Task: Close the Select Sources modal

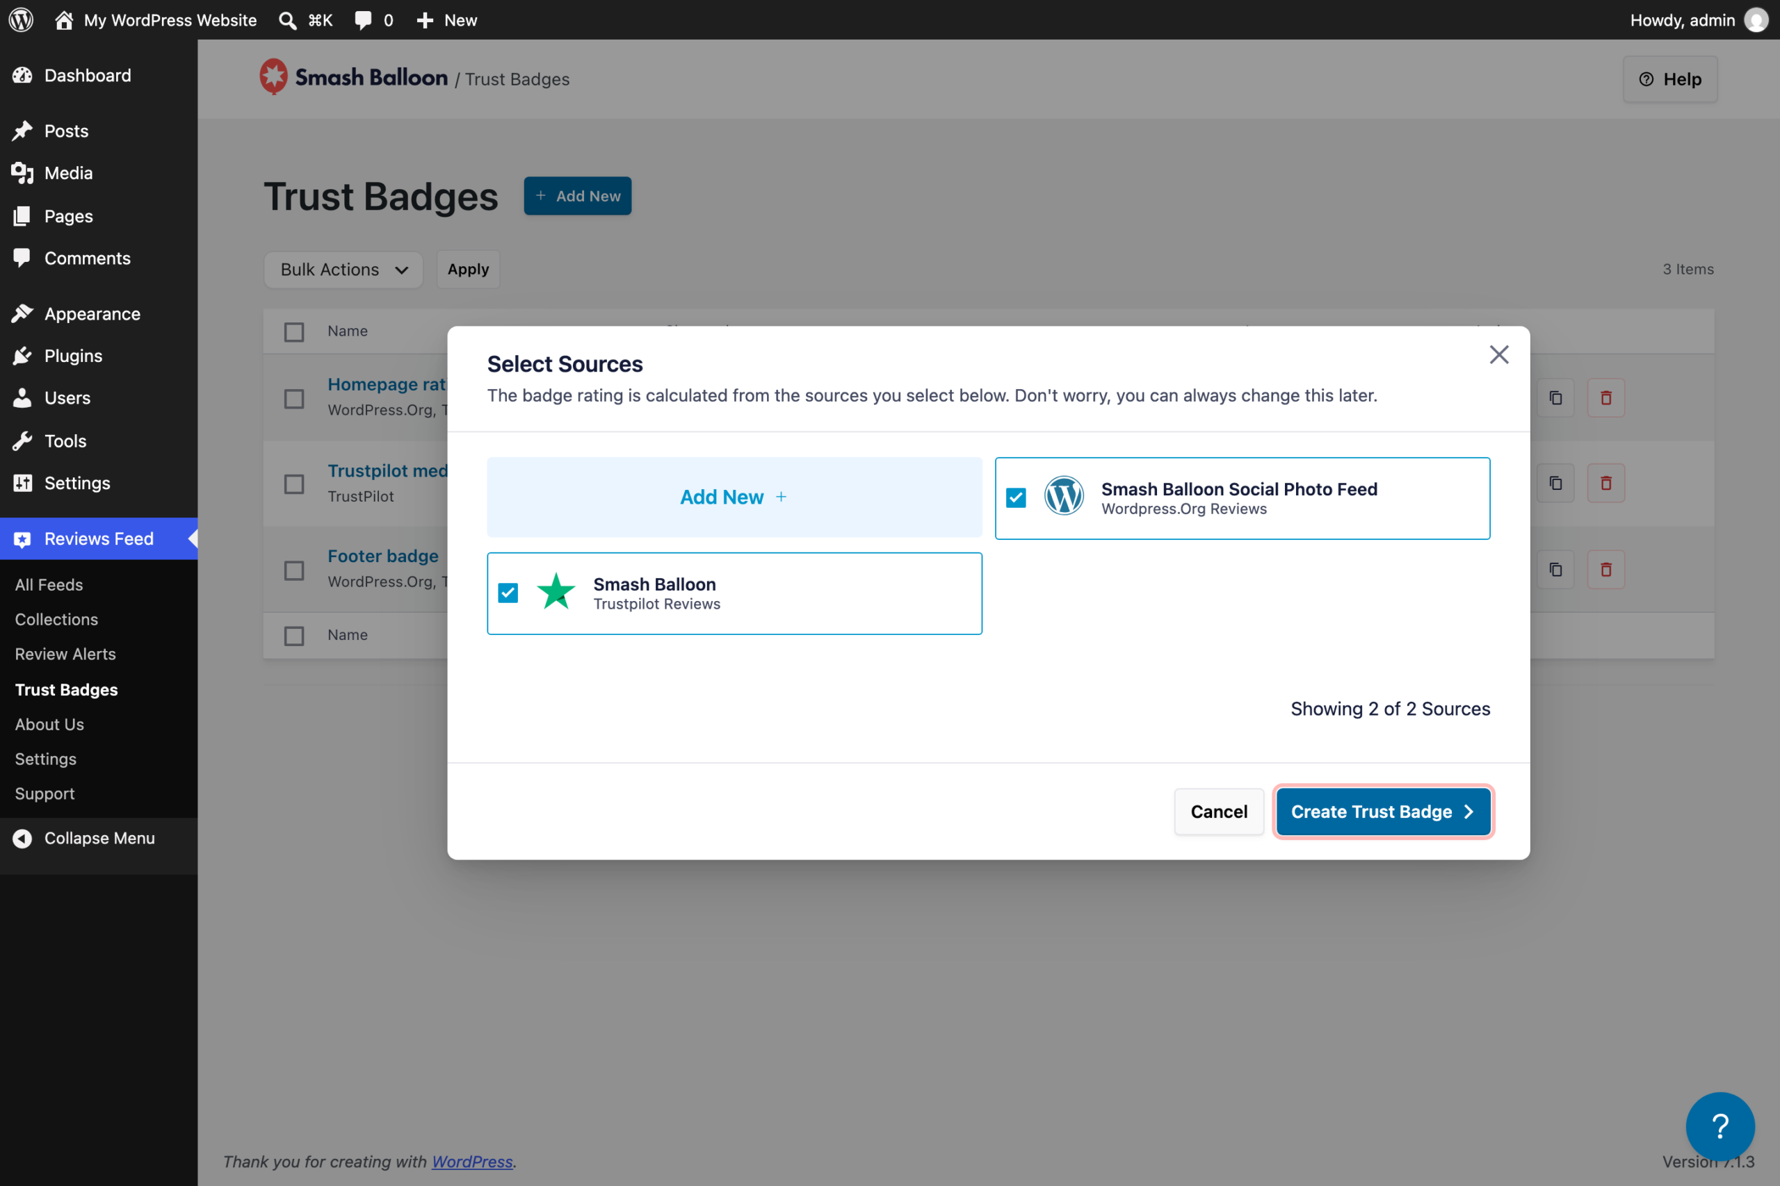Action: (x=1498, y=354)
